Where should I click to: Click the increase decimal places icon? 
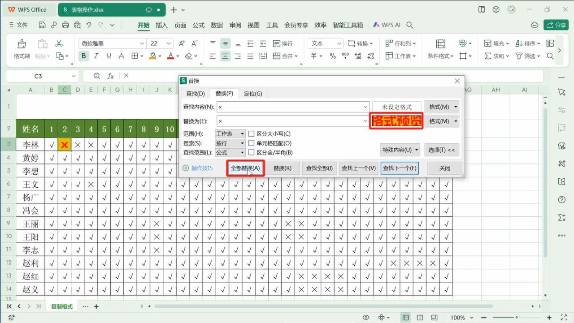(x=357, y=56)
